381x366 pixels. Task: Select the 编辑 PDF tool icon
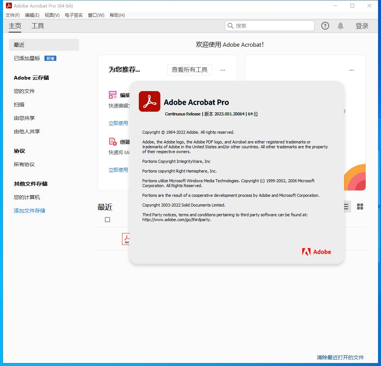pyautogui.click(x=113, y=95)
